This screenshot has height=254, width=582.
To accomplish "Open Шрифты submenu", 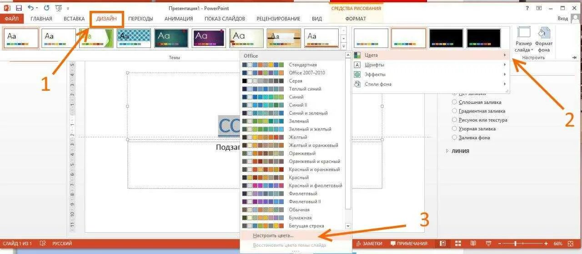I will pyautogui.click(x=431, y=65).
